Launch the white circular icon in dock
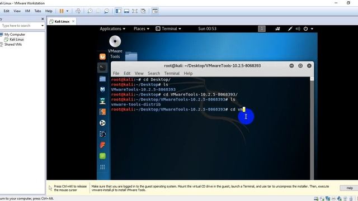Image resolution: width=358 pixels, height=201 pixels. 102,123
